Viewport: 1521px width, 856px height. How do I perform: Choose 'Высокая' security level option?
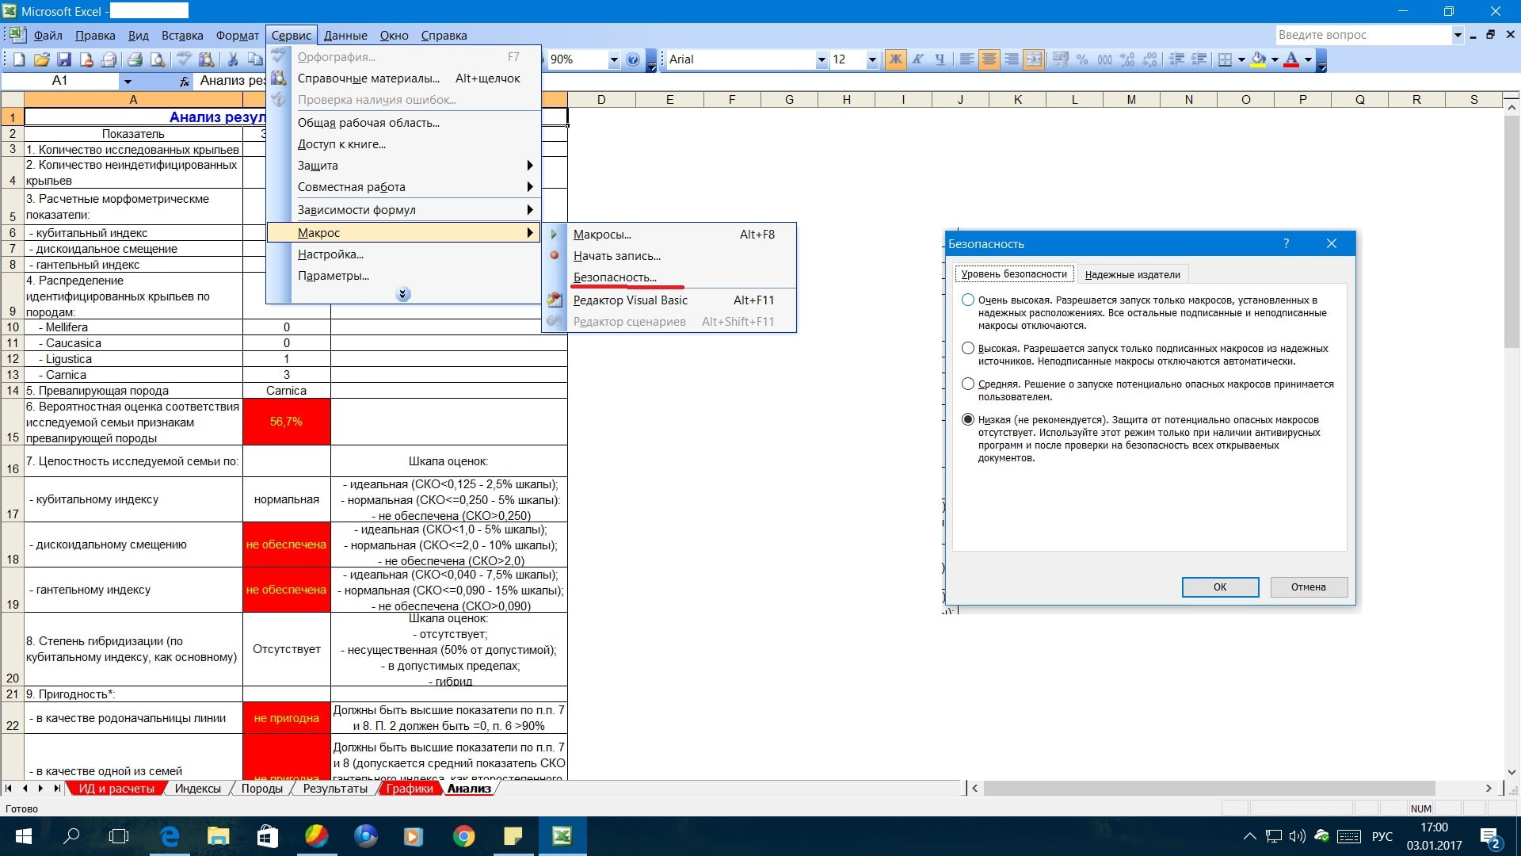(x=968, y=349)
